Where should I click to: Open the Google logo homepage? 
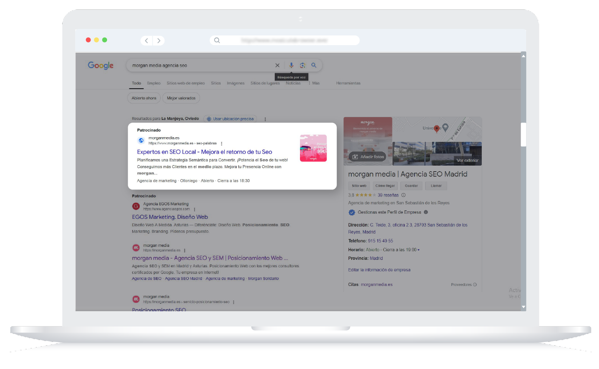[x=101, y=65]
